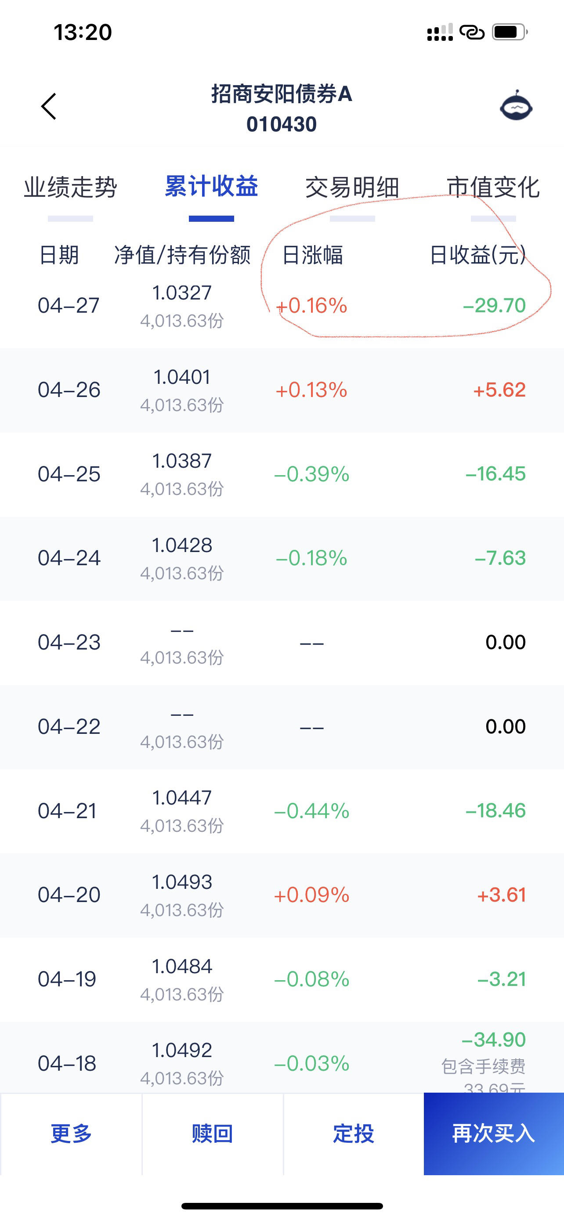Tap the 日涨幅 column header

tap(313, 255)
